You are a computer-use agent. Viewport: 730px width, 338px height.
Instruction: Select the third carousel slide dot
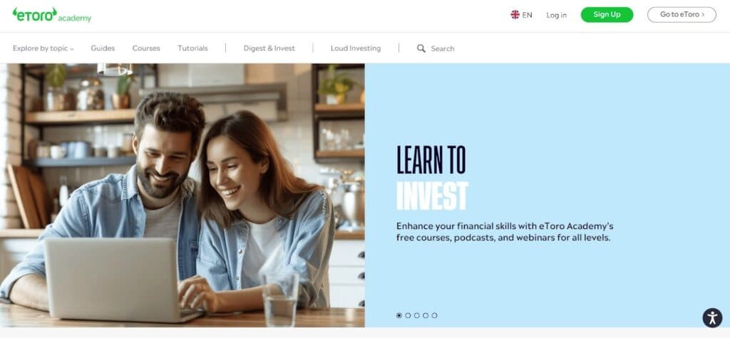click(x=416, y=315)
